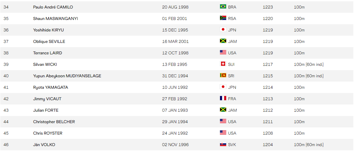Viewport: 354px width, 151px height.
Task: Click the Brazil flag icon
Action: pos(223,7)
